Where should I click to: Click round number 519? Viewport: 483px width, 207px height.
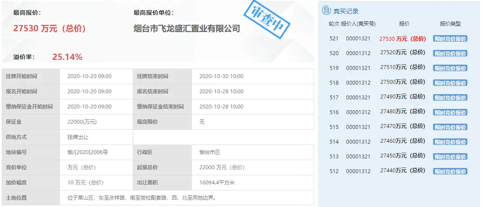tap(334, 69)
